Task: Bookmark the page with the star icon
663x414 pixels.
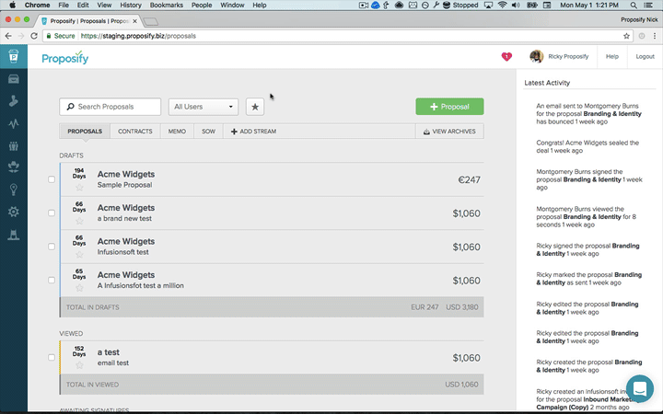Action: [627, 36]
